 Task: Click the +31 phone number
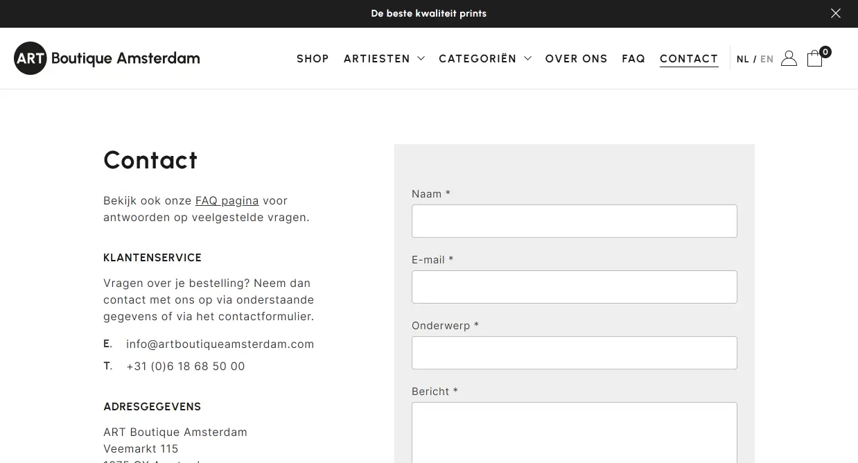click(x=185, y=366)
